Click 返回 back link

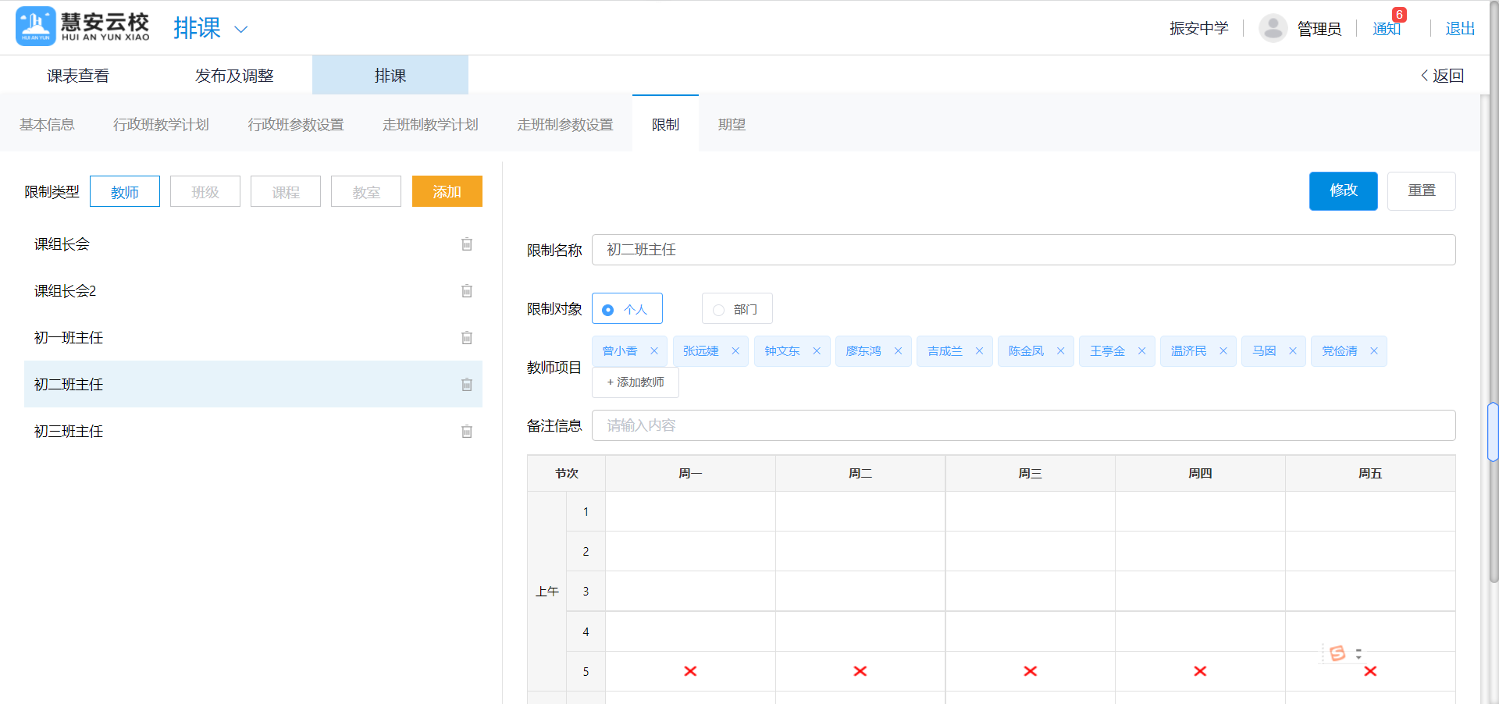click(x=1442, y=76)
